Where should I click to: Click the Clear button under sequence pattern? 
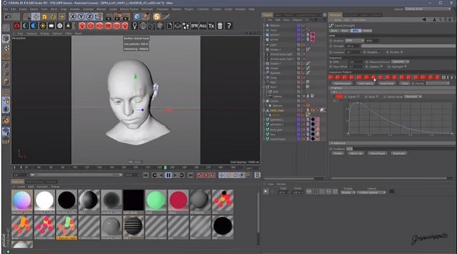tap(404, 83)
